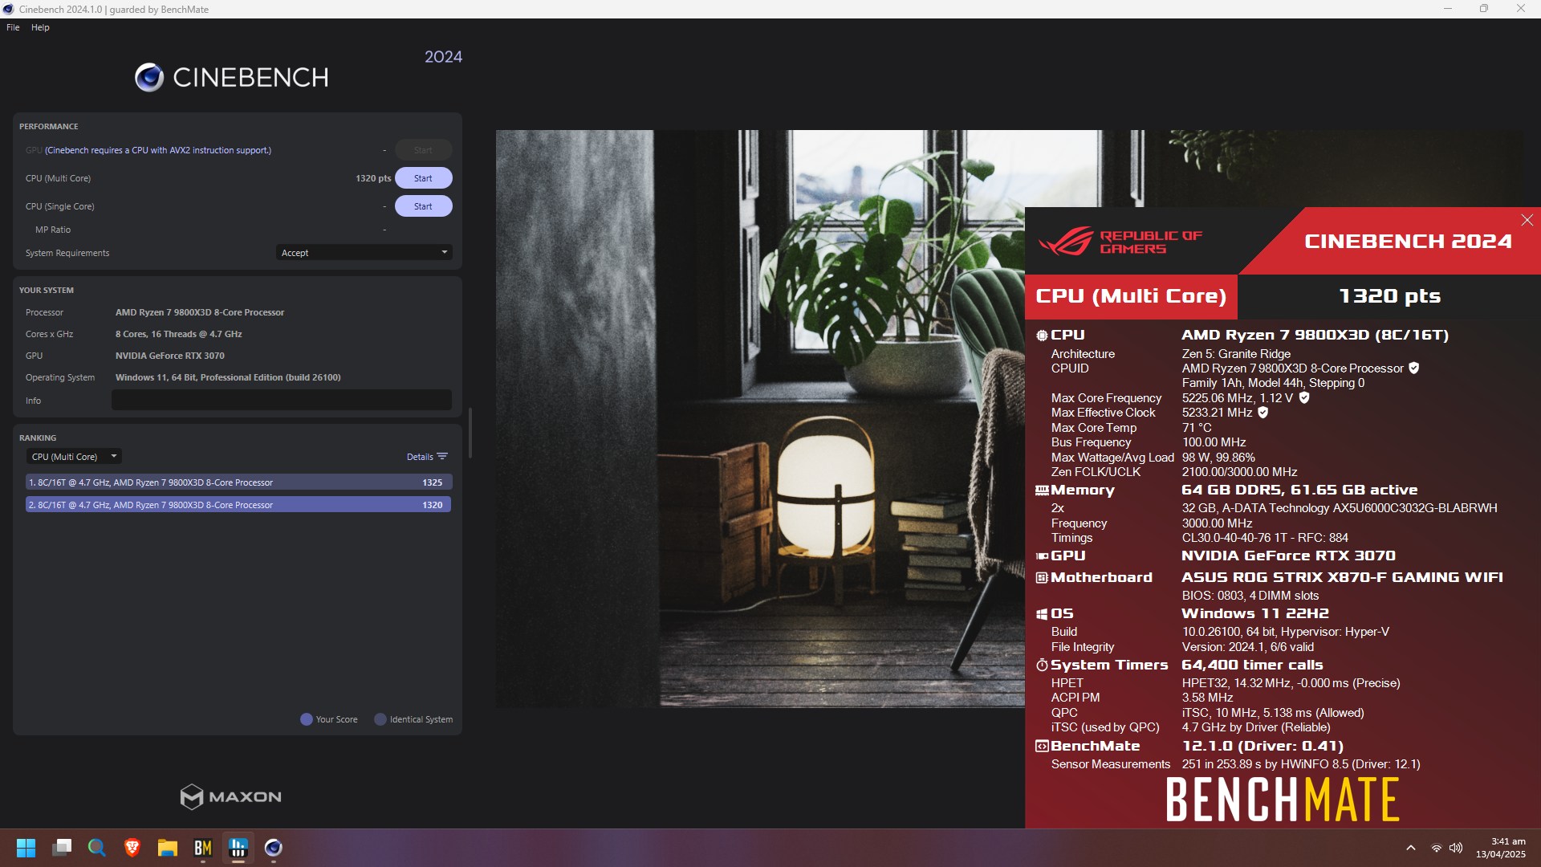Launch Brave browser from taskbar
The width and height of the screenshot is (1541, 867).
(132, 848)
